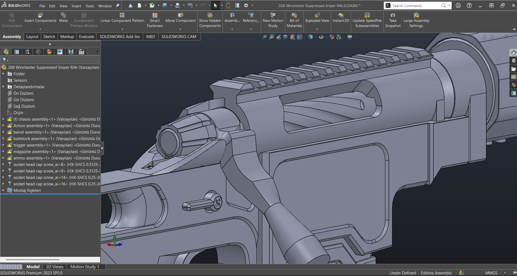Screen dimensions: 517x276
Task: Expand the Montaj İlişkileri mates folder
Action: coord(3,190)
